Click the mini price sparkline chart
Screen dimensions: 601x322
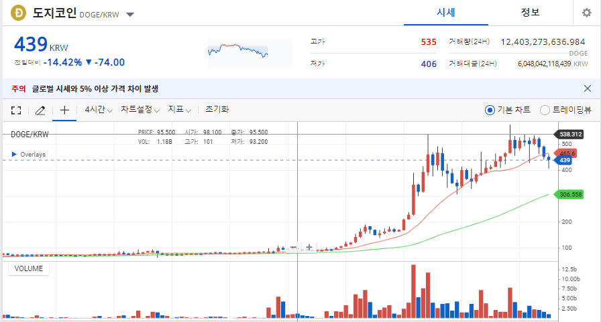(250, 53)
